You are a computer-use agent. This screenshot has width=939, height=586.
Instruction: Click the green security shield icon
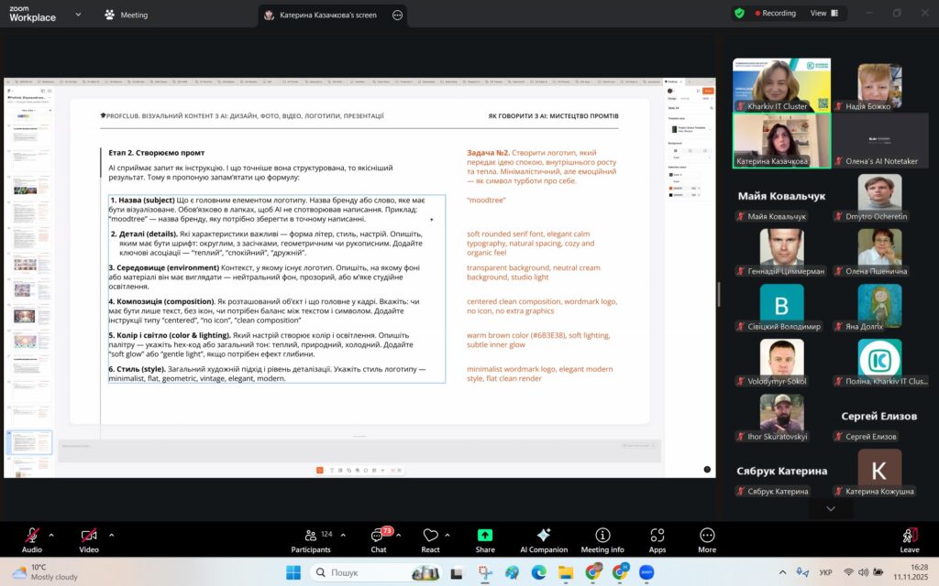tap(739, 14)
